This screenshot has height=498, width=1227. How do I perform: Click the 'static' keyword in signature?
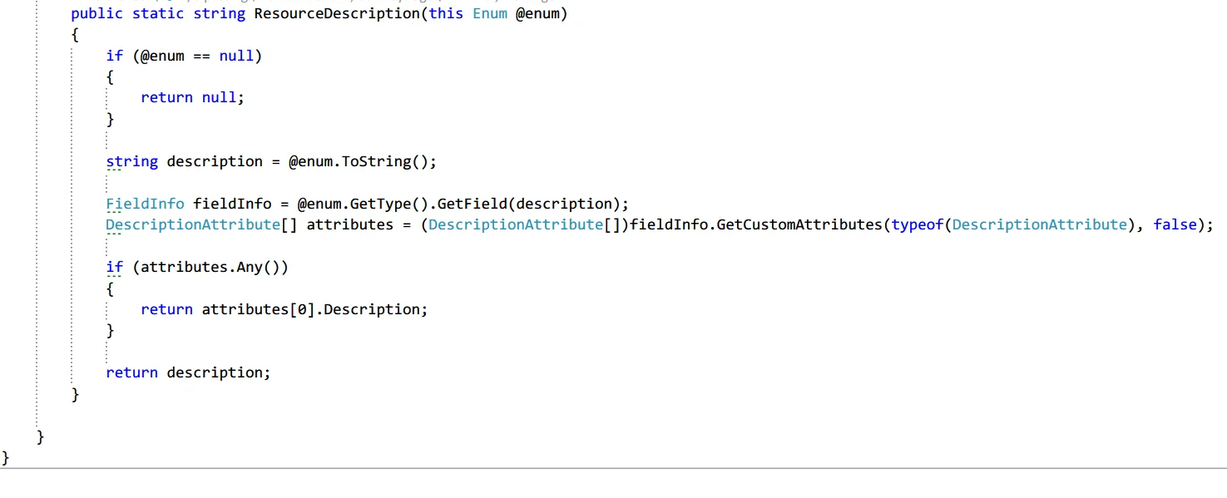(159, 13)
